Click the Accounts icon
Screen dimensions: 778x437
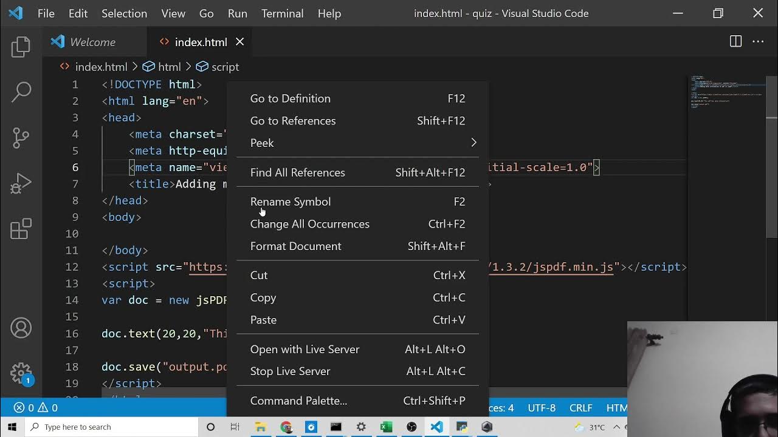point(21,328)
